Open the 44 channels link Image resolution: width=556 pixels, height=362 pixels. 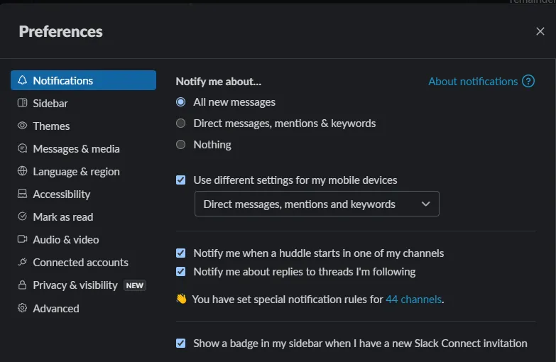[413, 300]
